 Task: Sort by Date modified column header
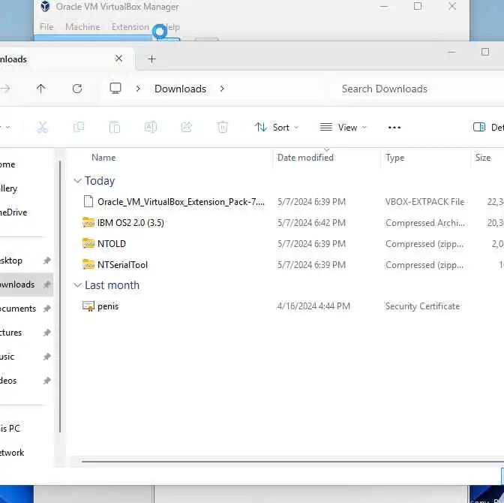point(305,158)
